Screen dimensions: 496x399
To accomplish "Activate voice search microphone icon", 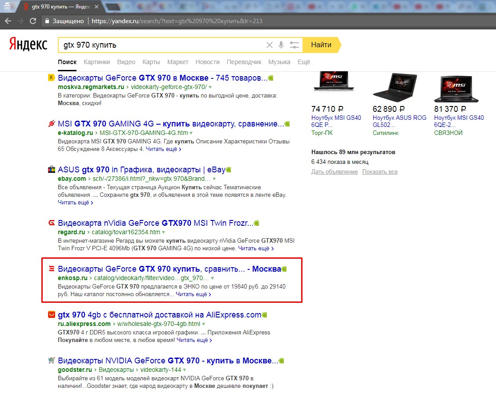I will (281, 45).
